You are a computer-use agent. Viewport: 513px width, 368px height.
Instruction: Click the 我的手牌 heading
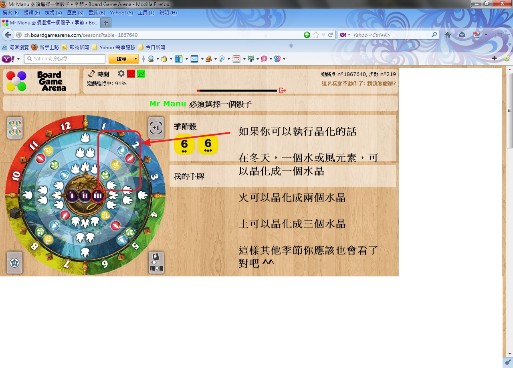click(189, 176)
